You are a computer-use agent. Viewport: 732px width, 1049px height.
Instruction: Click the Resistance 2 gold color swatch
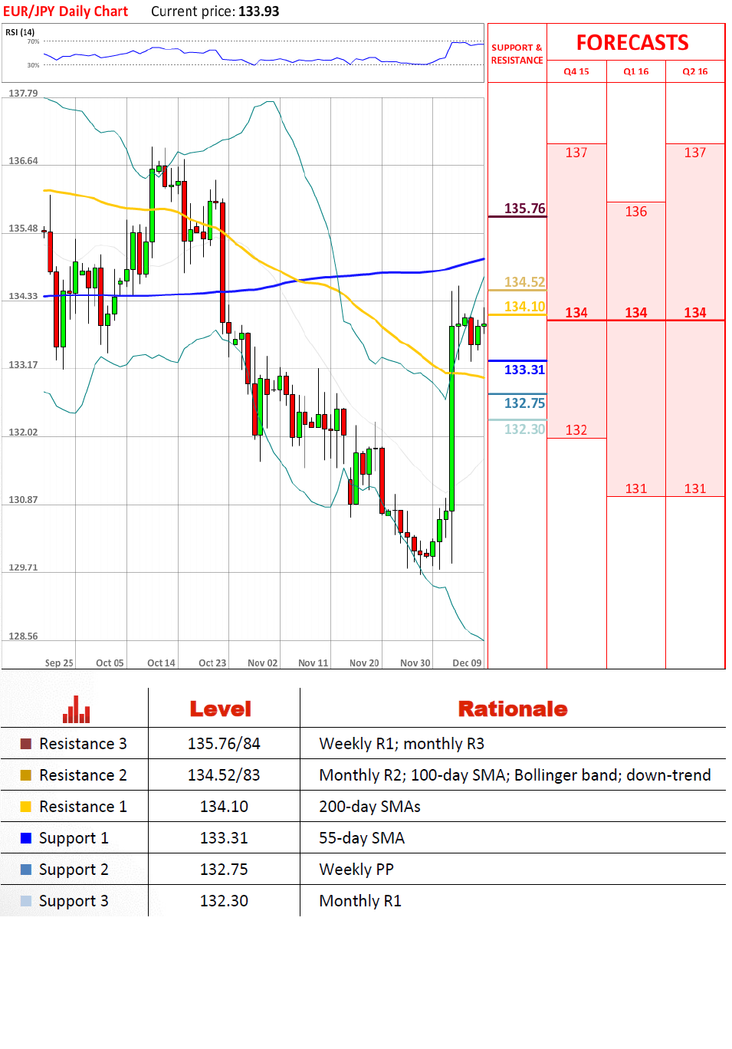[26, 775]
